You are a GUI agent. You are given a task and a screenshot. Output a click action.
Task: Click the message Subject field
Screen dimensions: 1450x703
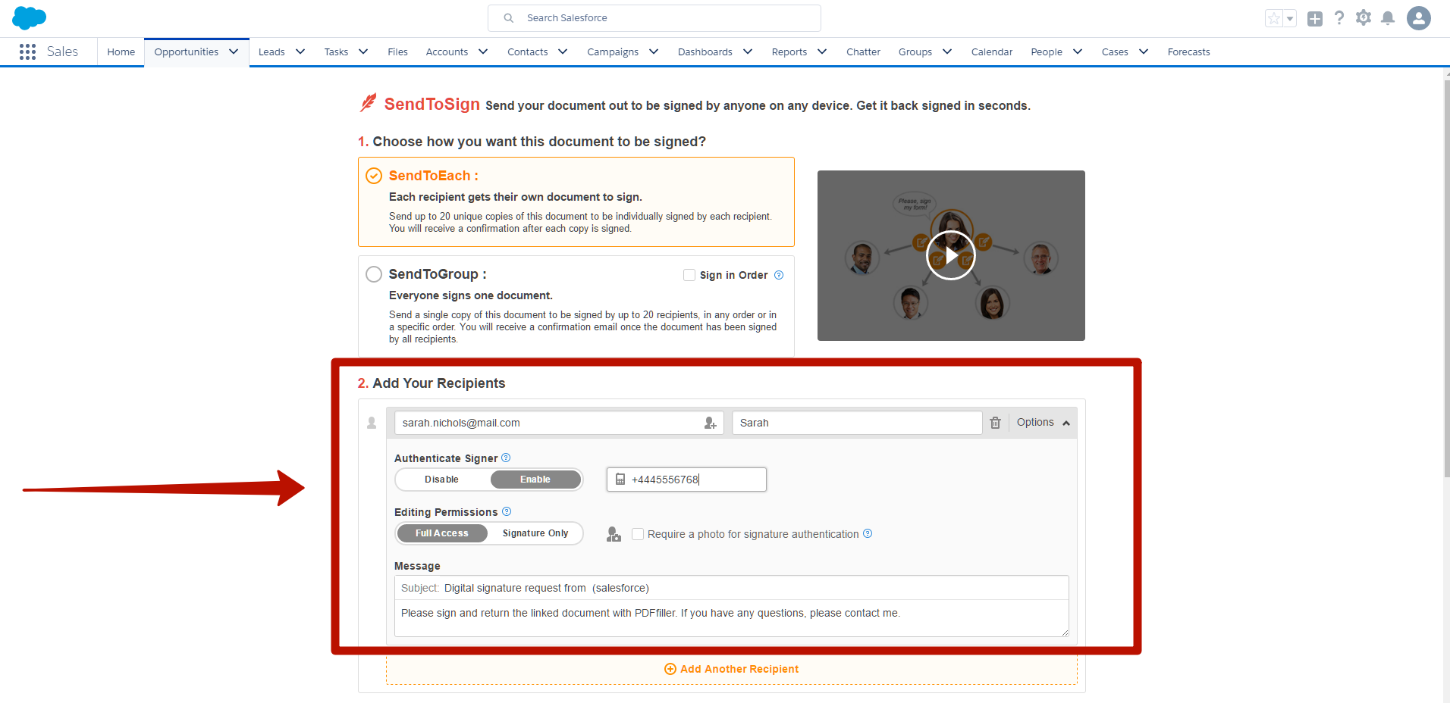(732, 588)
